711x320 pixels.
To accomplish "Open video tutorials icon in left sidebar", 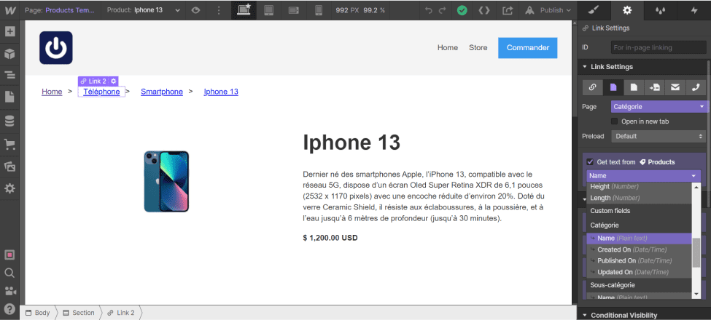I will pyautogui.click(x=9, y=291).
